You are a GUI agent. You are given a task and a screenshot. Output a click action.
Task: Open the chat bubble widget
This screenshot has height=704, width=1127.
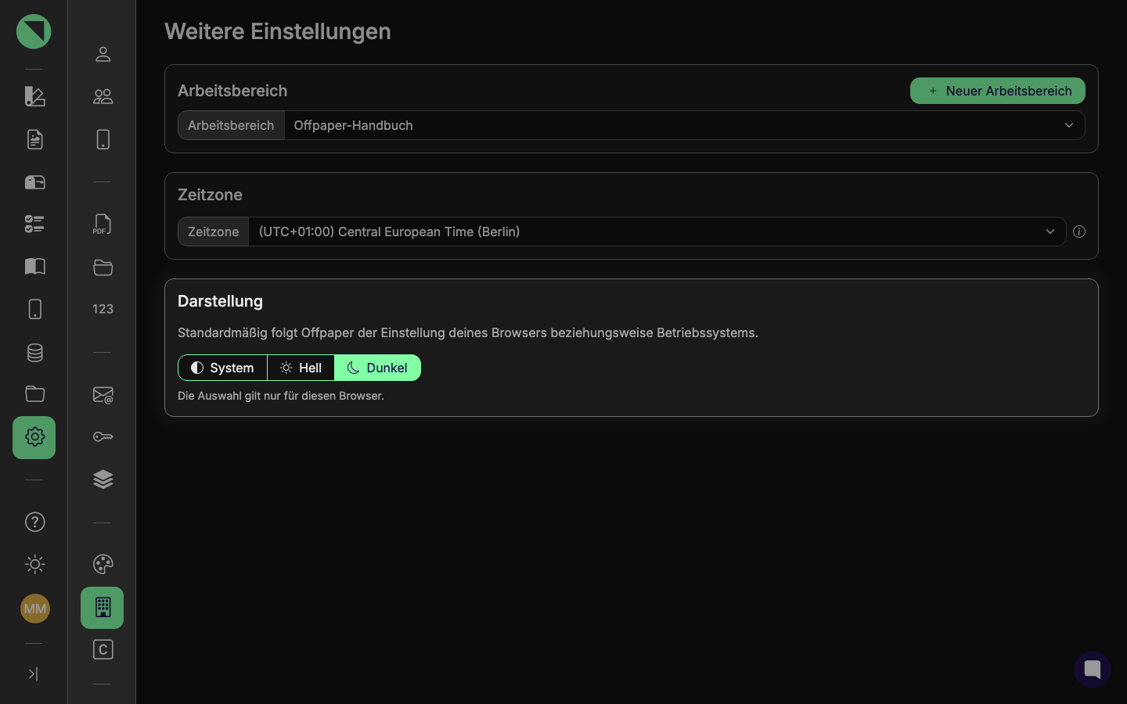[1093, 670]
